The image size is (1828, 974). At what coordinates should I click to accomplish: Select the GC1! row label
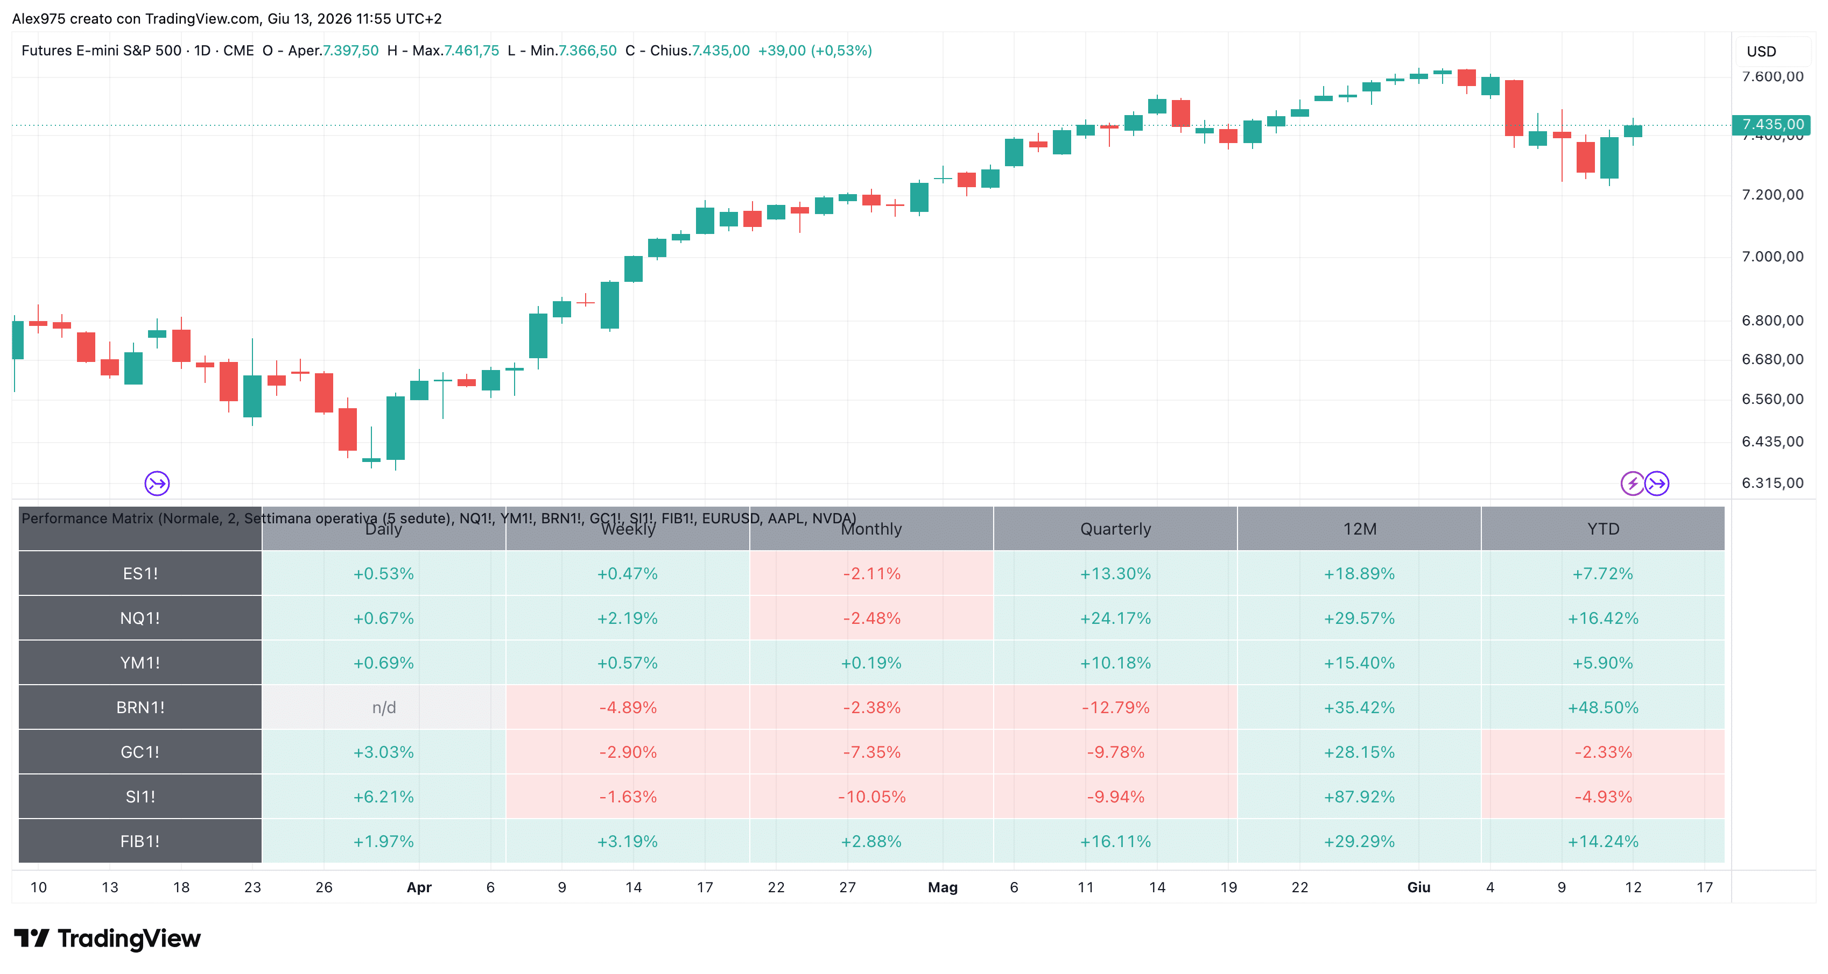(140, 752)
